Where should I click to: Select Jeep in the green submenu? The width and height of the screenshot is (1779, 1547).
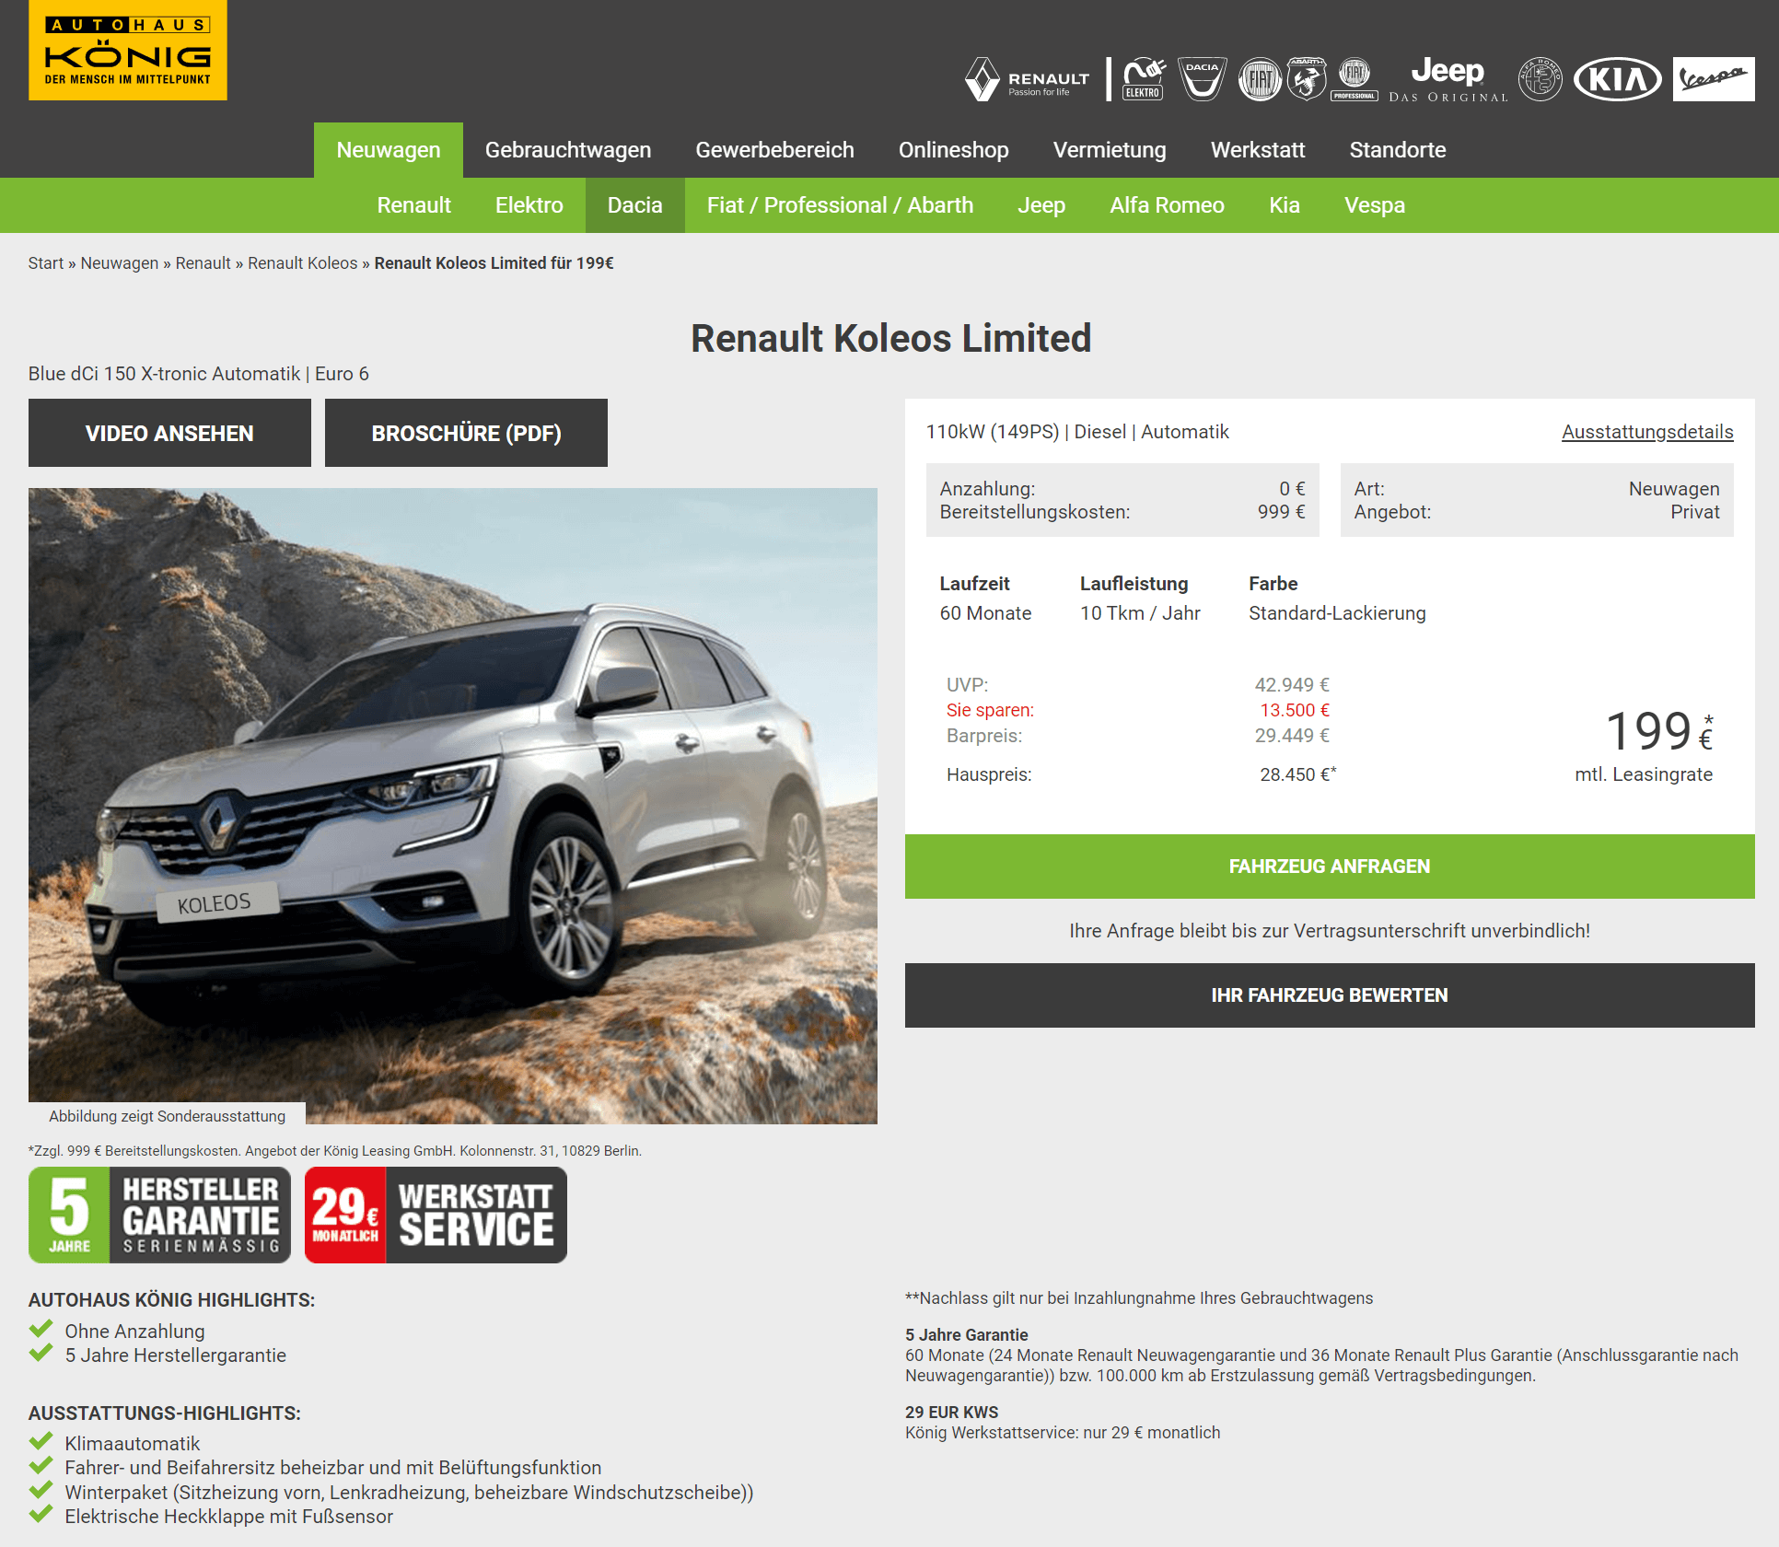pos(1041,205)
